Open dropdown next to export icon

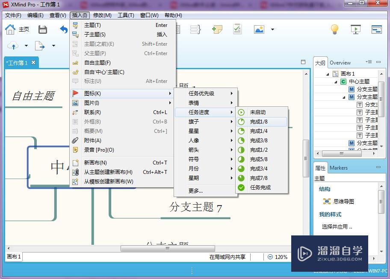pos(53,46)
